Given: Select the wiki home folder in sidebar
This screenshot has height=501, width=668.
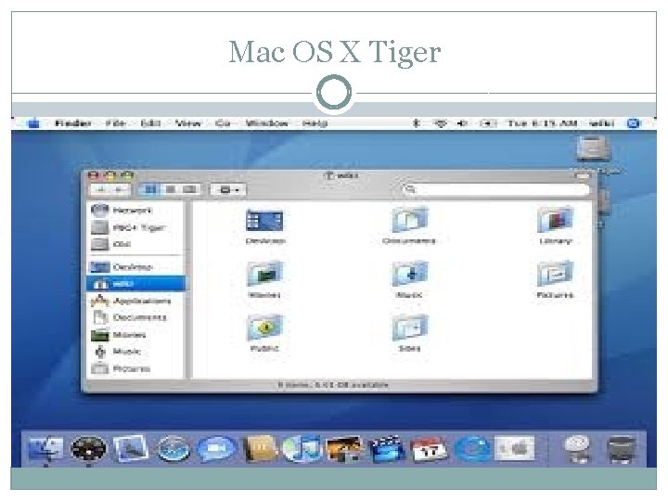Looking at the screenshot, I should click(135, 284).
